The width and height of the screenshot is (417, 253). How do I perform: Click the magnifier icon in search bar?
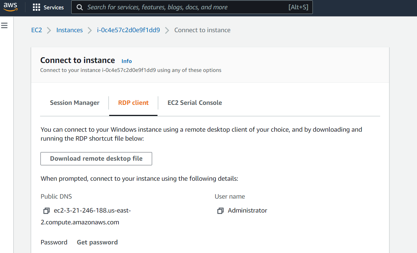80,7
